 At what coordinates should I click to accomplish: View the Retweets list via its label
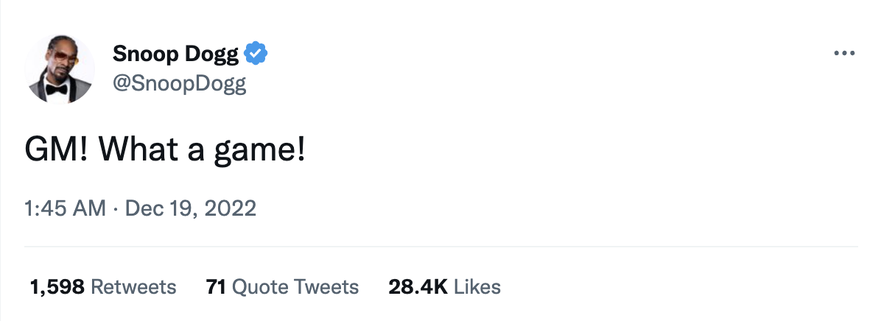point(133,286)
